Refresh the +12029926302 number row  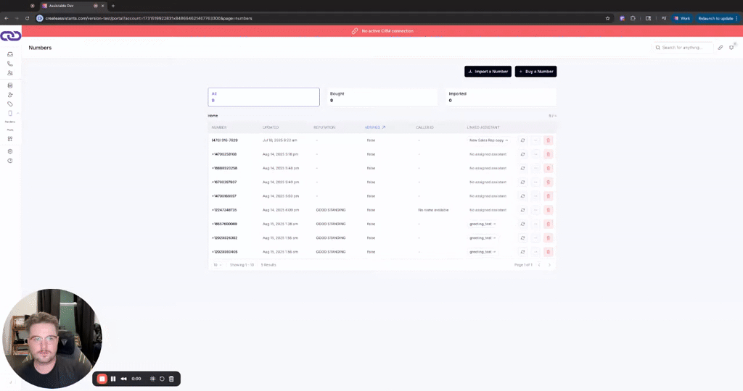pos(522,237)
